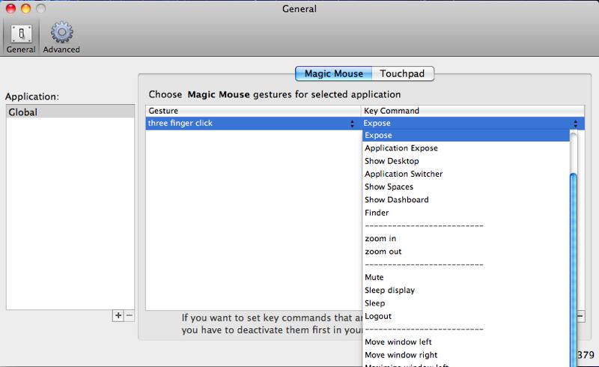Remove application with the minus button
The image size is (599, 367).
point(129,316)
